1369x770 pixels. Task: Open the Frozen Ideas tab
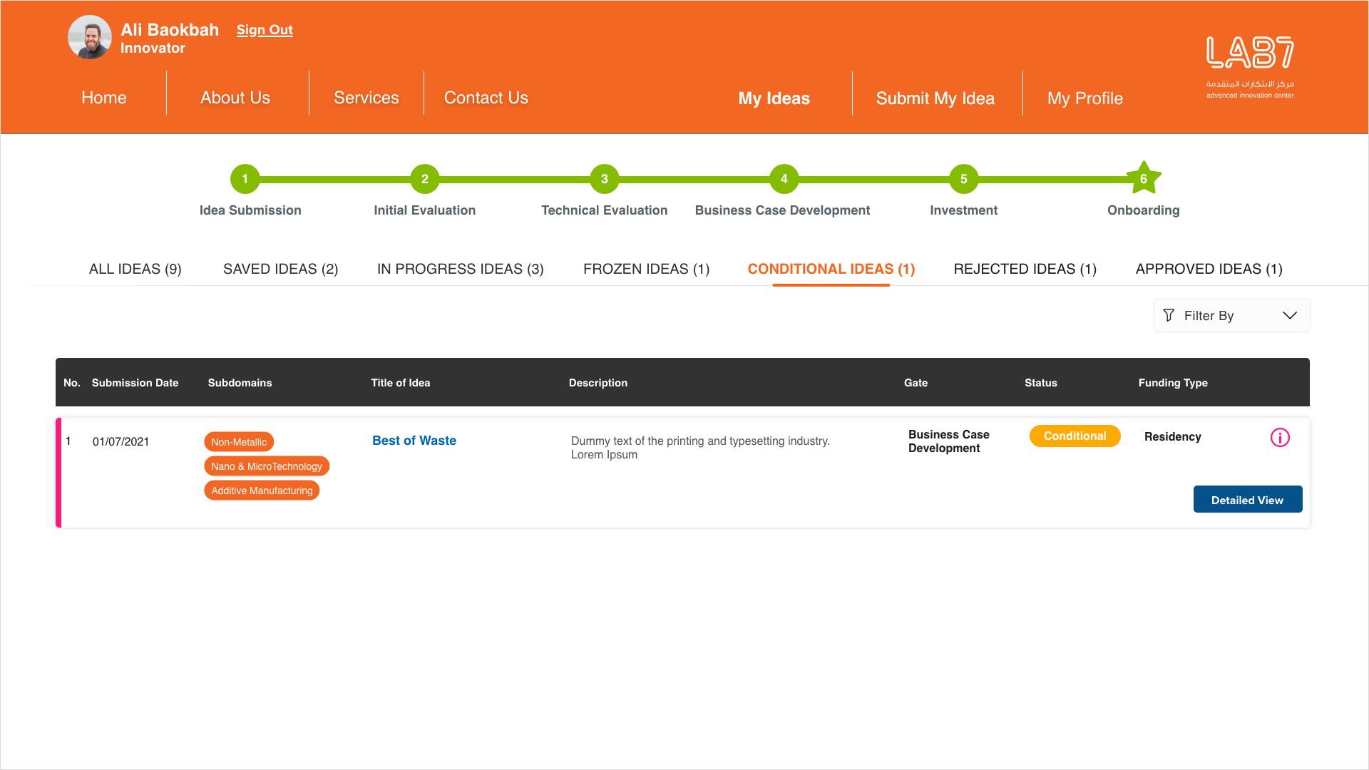pos(646,269)
